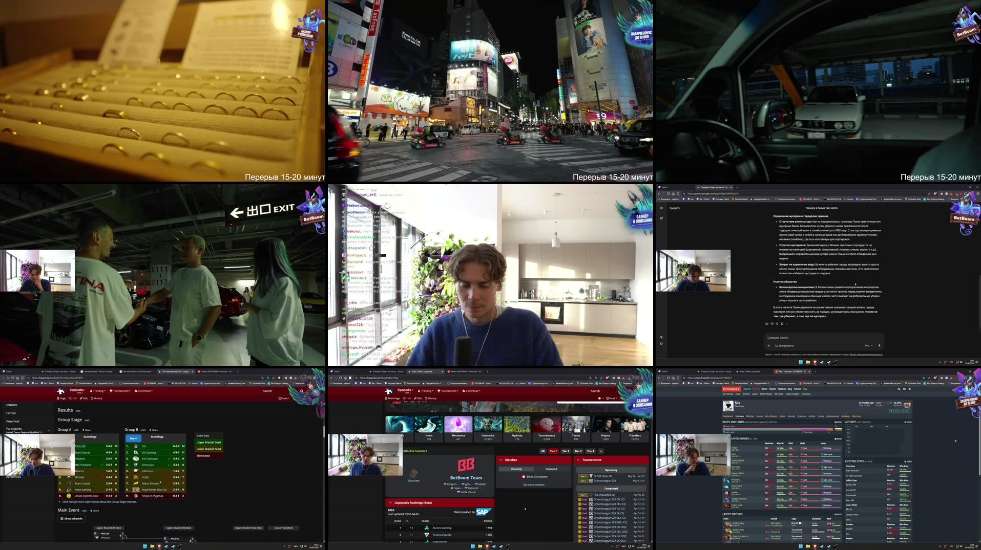The image size is (981, 550).
Task: Collapse the Liquipedia Rankings (Beta) panel
Action: [x=390, y=502]
